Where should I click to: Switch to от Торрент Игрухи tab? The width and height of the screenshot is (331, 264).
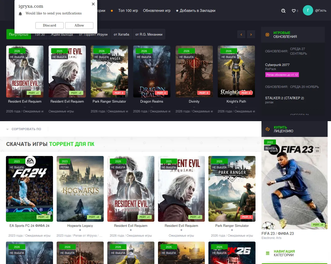[x=93, y=35]
